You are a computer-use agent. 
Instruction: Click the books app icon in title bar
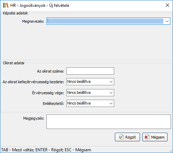tap(6, 5)
